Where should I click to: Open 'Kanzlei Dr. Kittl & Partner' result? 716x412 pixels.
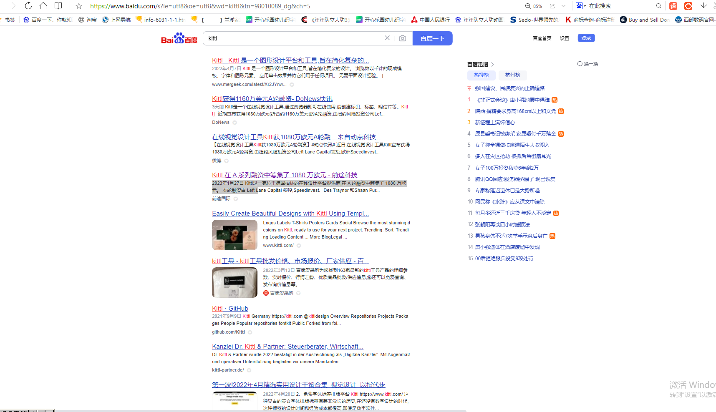287,347
